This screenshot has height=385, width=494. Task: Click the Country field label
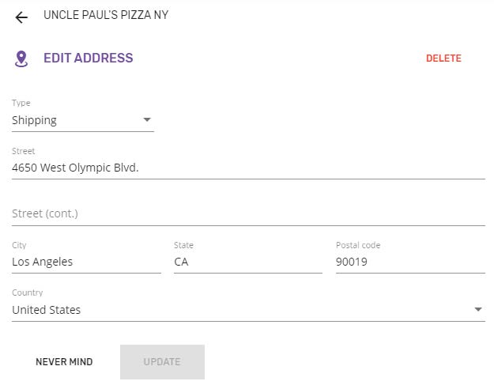tap(28, 293)
